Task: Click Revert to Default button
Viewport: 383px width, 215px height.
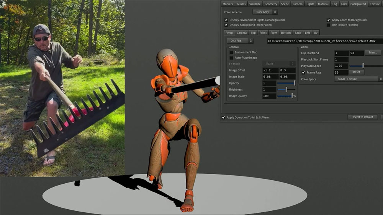Action: pyautogui.click(x=362, y=117)
